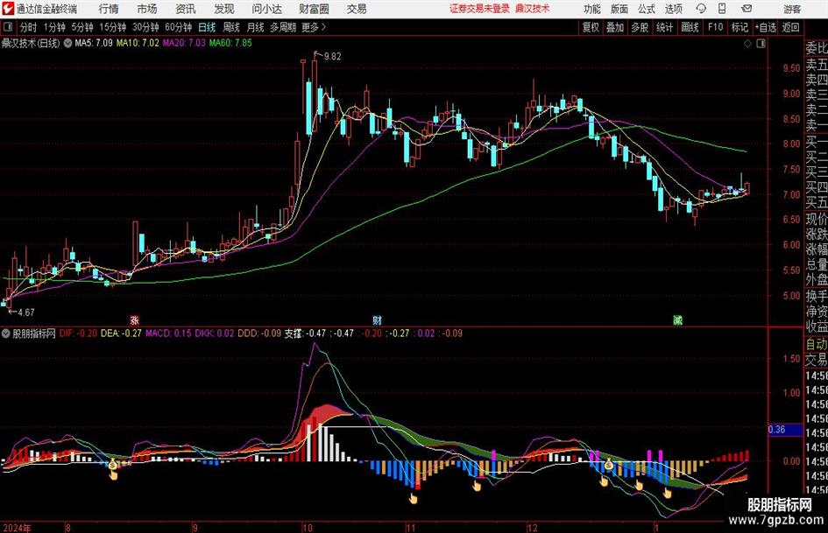The image size is (828, 533).
Task: Open the 问小达 menu
Action: [x=266, y=9]
